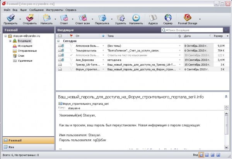Image resolution: width=232 pixels, height=159 pixels.
Task: Reply using the Ответ icon
Action: pyautogui.click(x=64, y=18)
